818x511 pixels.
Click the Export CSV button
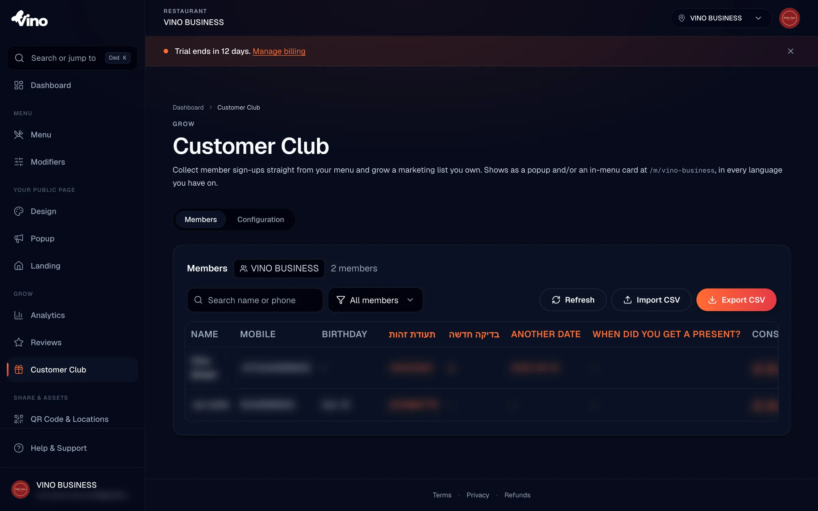736,300
